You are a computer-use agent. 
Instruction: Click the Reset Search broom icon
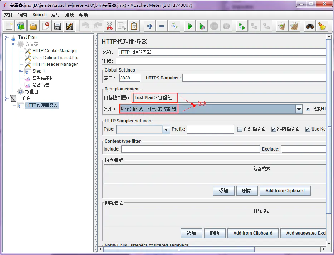[322, 26]
